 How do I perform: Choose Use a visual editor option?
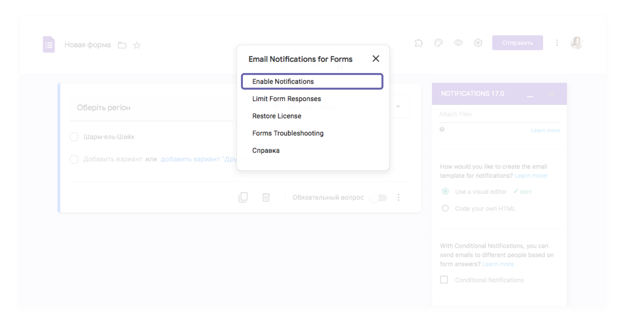445,191
